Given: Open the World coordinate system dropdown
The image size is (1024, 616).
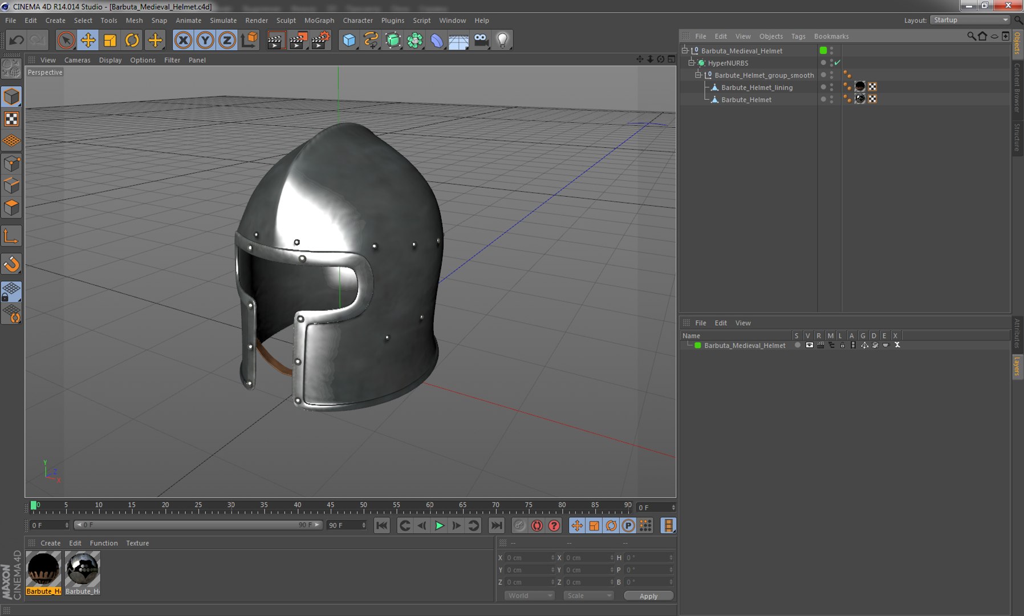Looking at the screenshot, I should pos(529,595).
